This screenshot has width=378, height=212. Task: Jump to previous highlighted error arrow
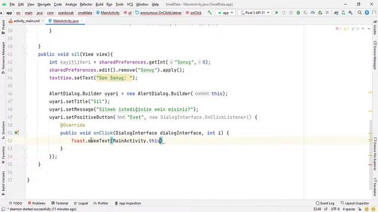click(363, 29)
